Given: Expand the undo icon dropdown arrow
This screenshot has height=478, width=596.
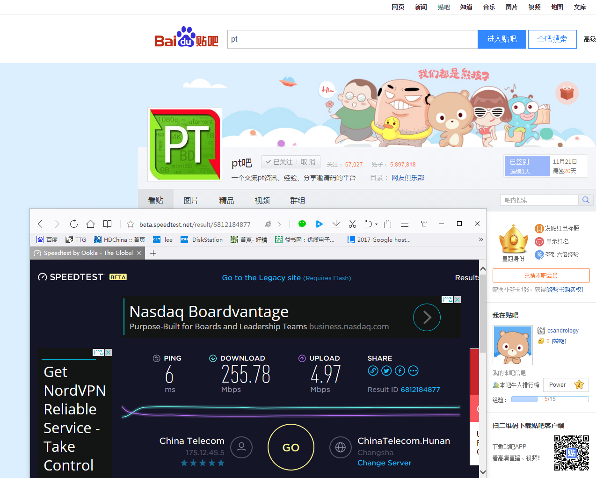Looking at the screenshot, I should [376, 225].
